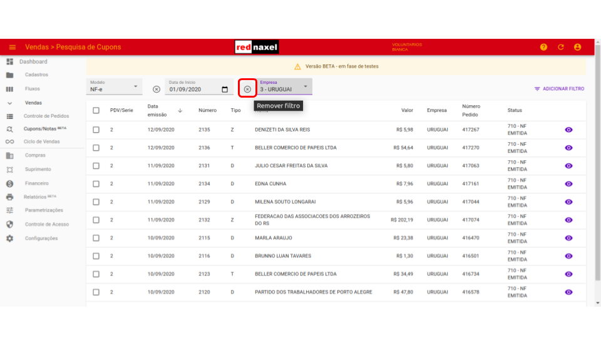The image size is (601, 338).
Task: Toggle the select-all checkbox in table header
Action: (96, 110)
